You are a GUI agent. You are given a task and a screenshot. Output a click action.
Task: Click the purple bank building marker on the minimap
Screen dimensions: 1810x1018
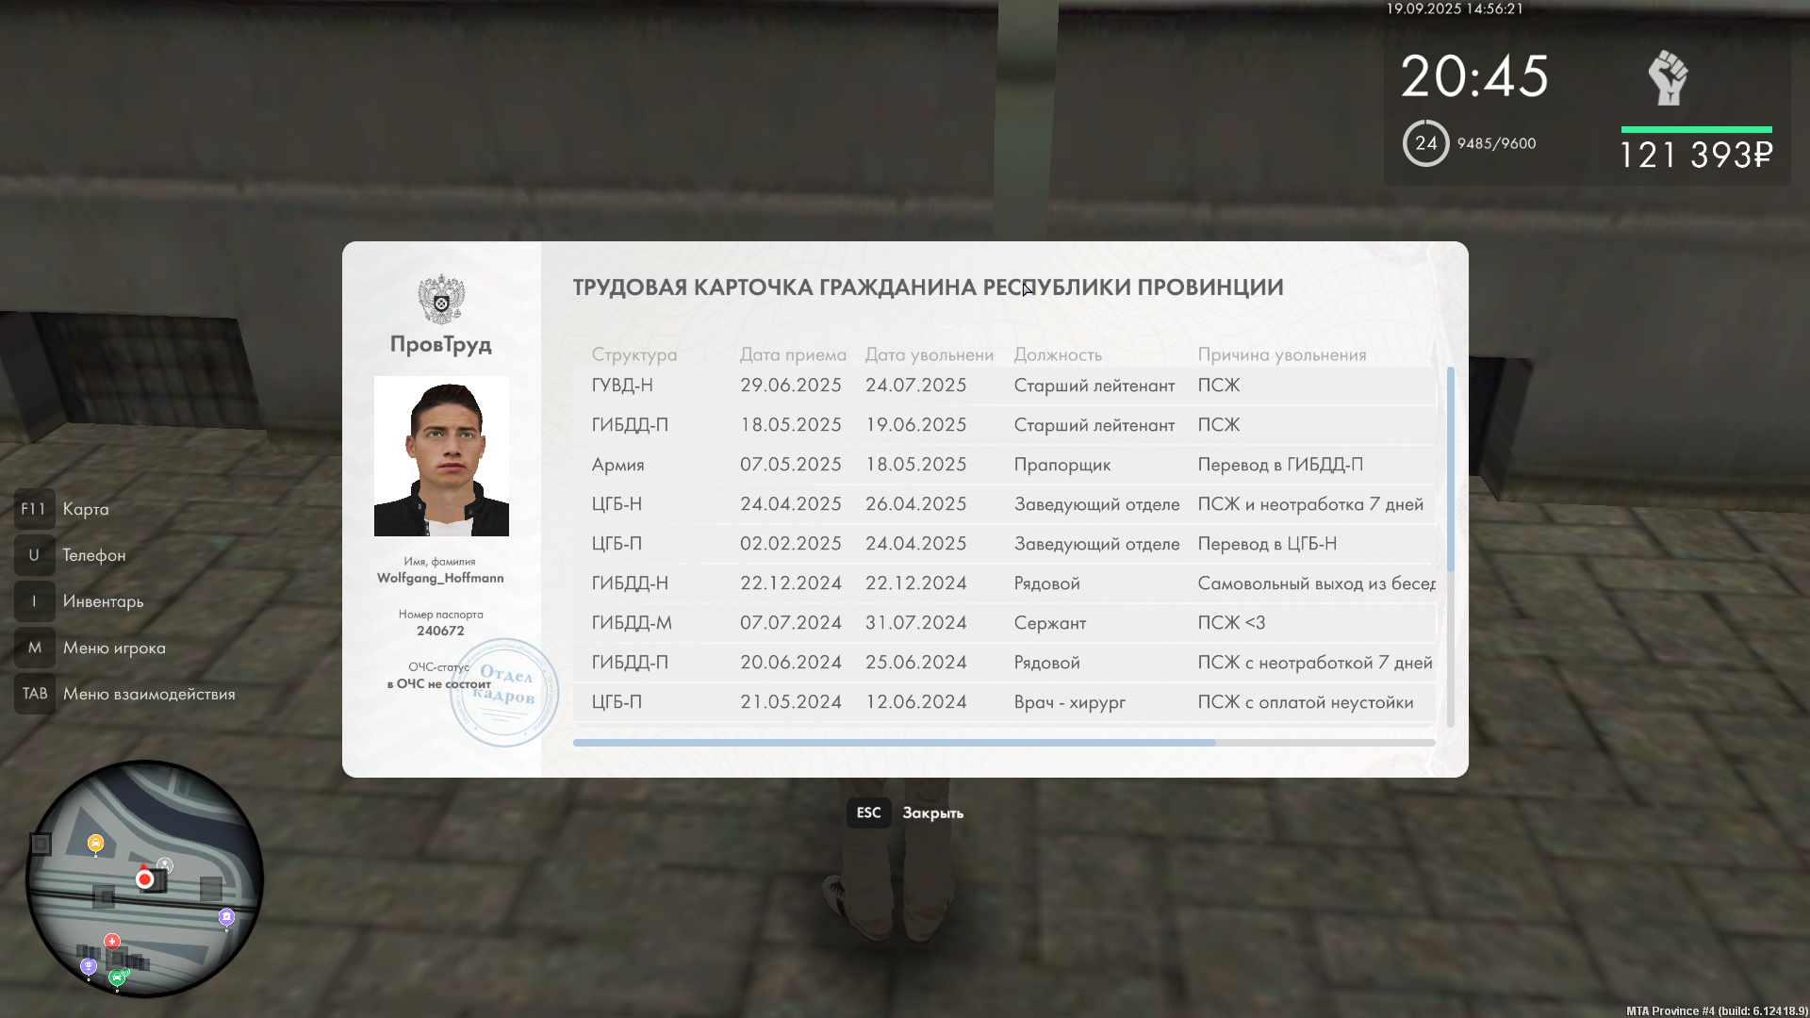(x=226, y=916)
